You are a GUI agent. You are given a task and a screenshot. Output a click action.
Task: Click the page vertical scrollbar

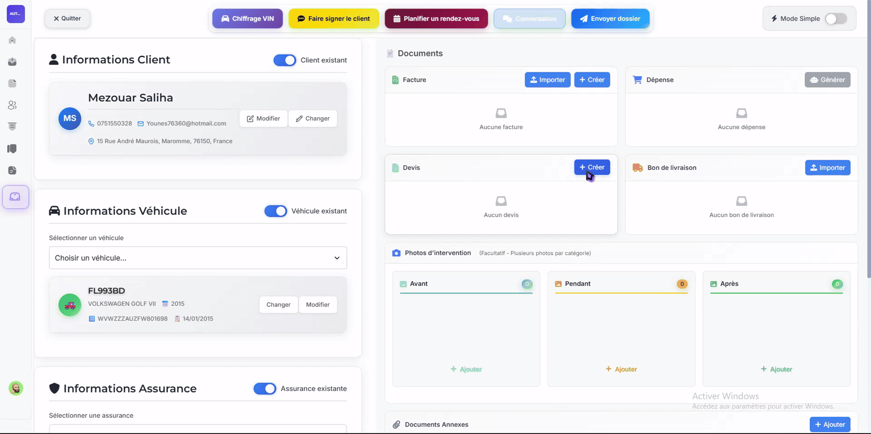coord(869,136)
